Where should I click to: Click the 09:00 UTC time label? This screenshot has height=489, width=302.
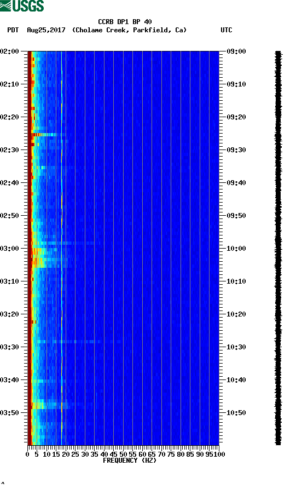(x=236, y=51)
